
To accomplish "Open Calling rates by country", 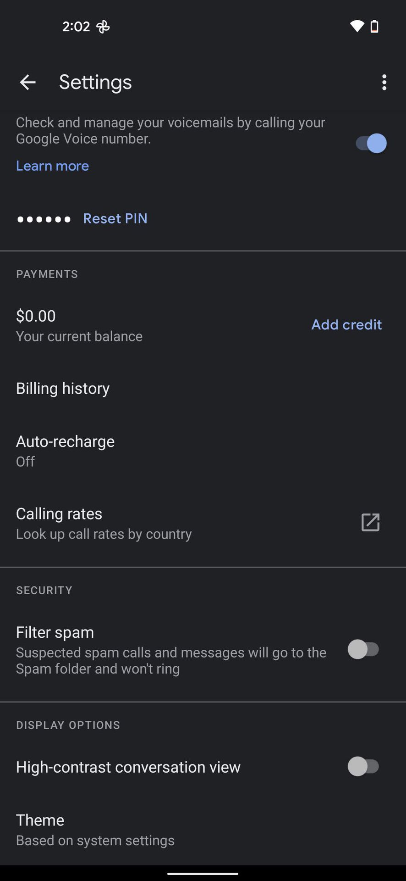I will tap(104, 523).
